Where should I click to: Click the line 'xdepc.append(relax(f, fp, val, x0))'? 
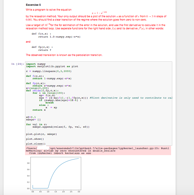coord(61,127)
